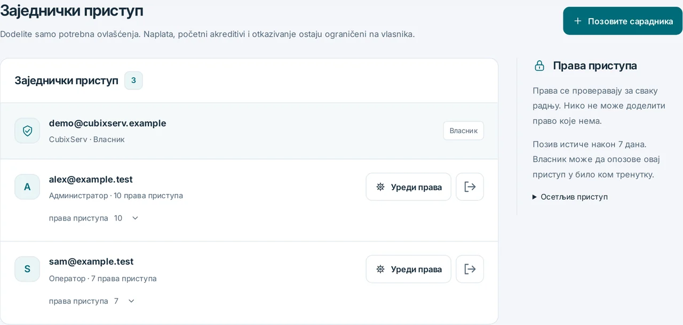Click avatar A for alex@example.test
683x325 pixels.
click(27, 187)
